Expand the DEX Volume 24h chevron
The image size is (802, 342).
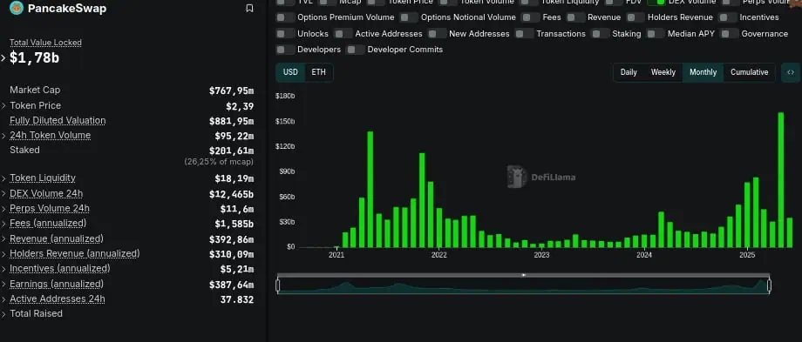3,194
